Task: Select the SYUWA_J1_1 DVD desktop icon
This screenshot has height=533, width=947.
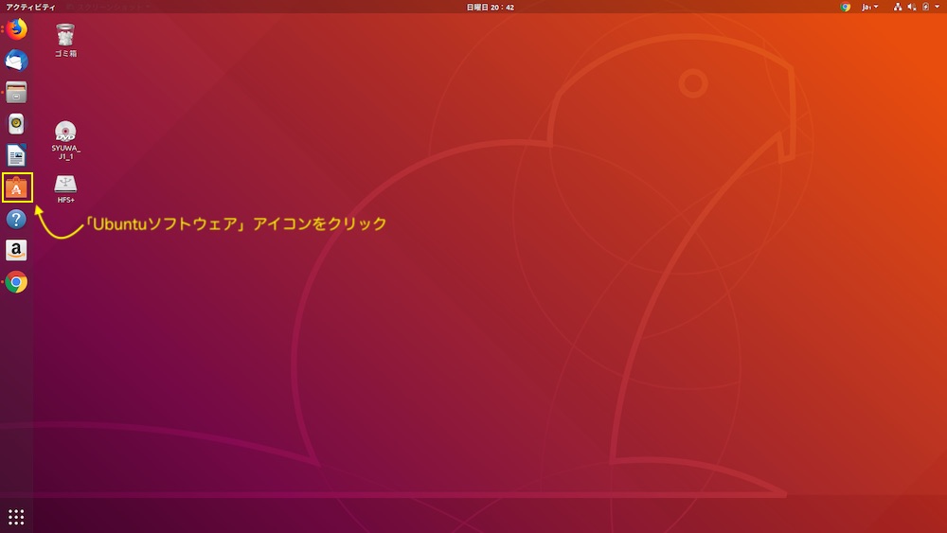Action: click(x=65, y=131)
